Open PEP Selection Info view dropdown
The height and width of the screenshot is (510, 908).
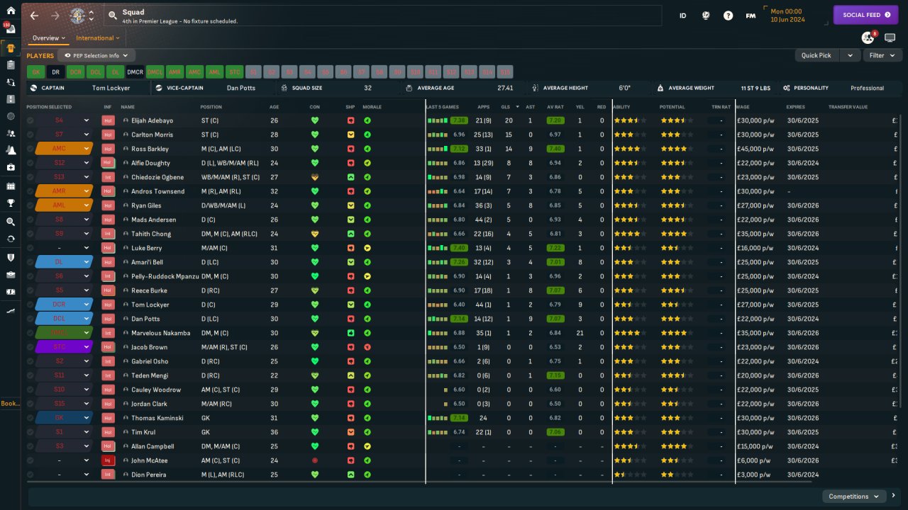point(96,55)
